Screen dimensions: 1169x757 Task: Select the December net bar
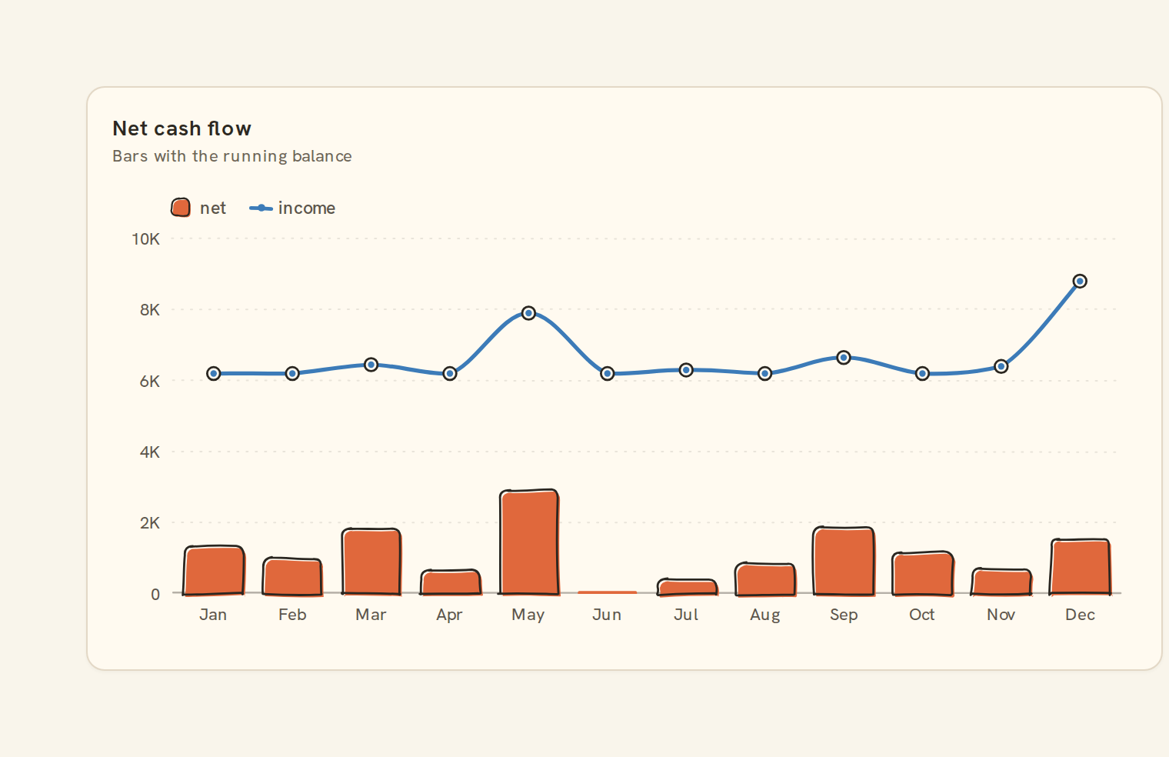click(1081, 567)
